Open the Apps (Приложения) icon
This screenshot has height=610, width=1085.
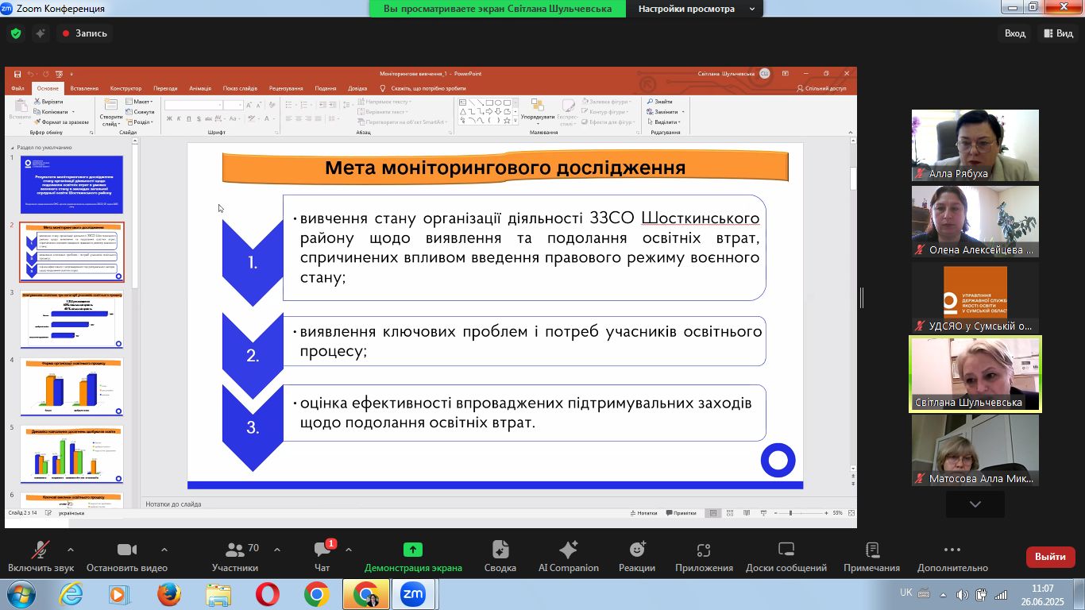coord(703,550)
